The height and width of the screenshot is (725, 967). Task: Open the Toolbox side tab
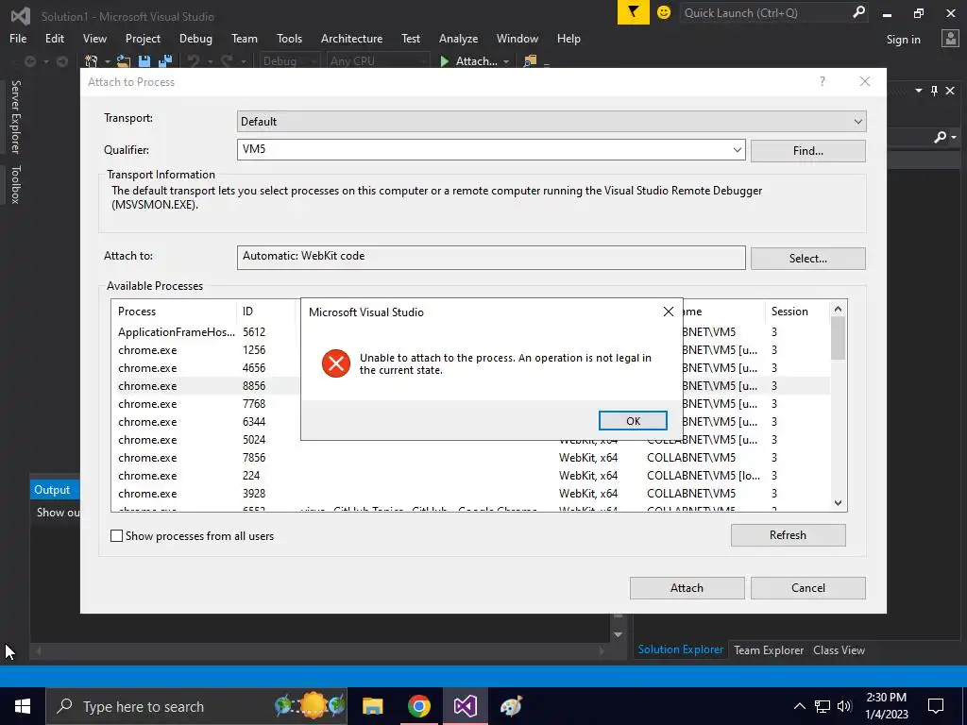(15, 184)
